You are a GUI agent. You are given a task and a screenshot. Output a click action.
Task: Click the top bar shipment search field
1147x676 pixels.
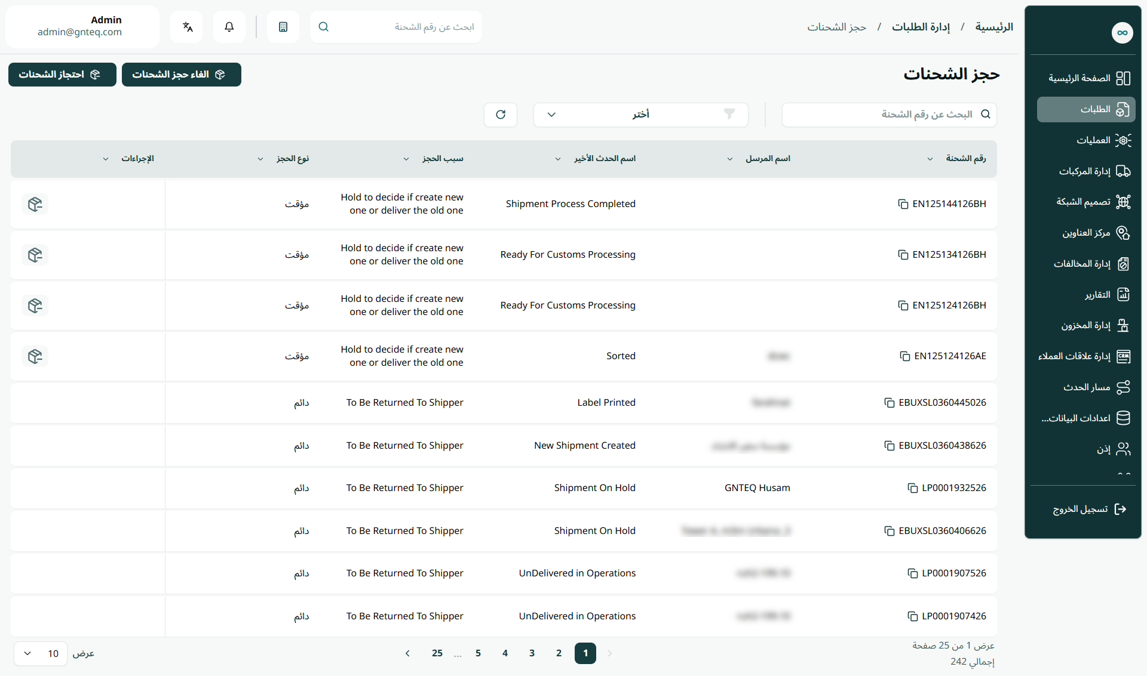[396, 27]
